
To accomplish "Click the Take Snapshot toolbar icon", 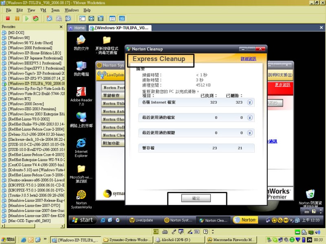I will click(x=49, y=18).
